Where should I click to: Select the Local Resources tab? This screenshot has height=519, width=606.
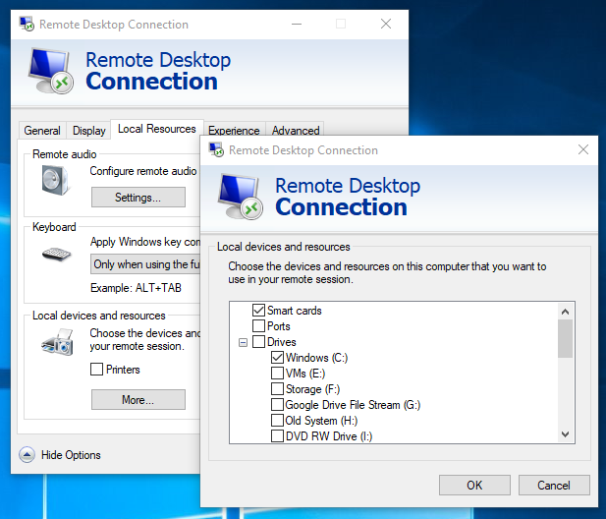pyautogui.click(x=157, y=129)
